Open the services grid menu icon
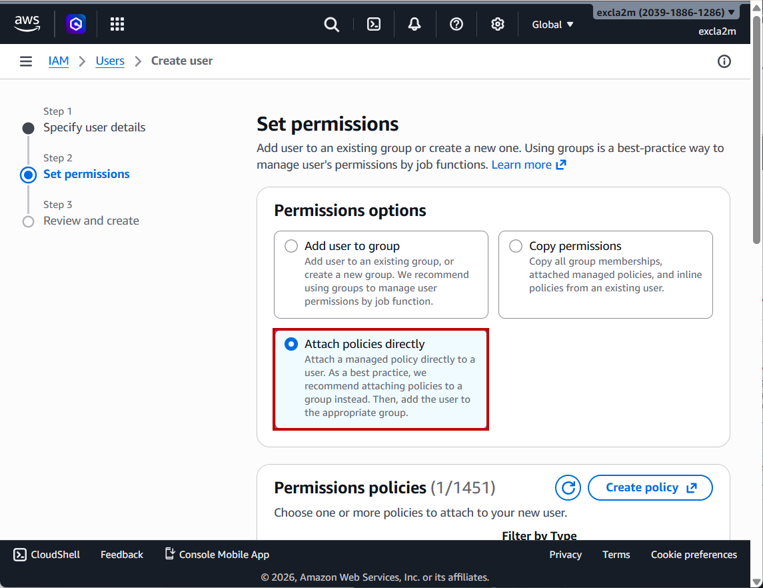The image size is (763, 588). point(117,25)
